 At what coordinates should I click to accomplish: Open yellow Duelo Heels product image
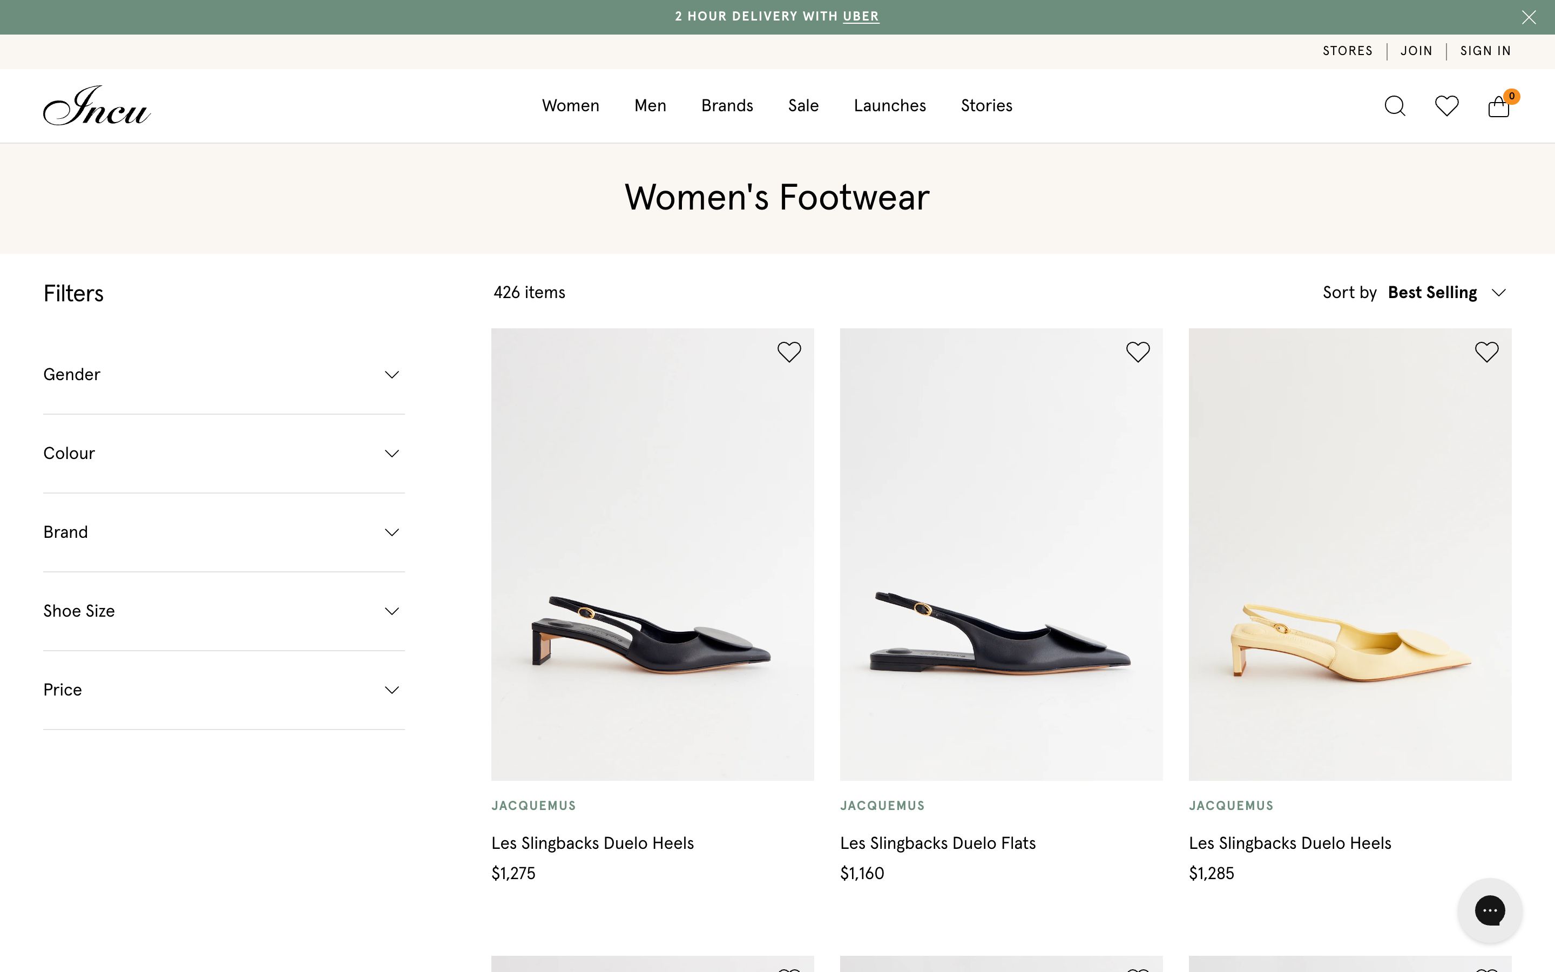click(1349, 554)
